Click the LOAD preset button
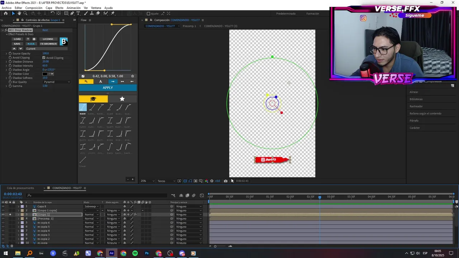Screen dimensions: 459x258 [x=17, y=39]
